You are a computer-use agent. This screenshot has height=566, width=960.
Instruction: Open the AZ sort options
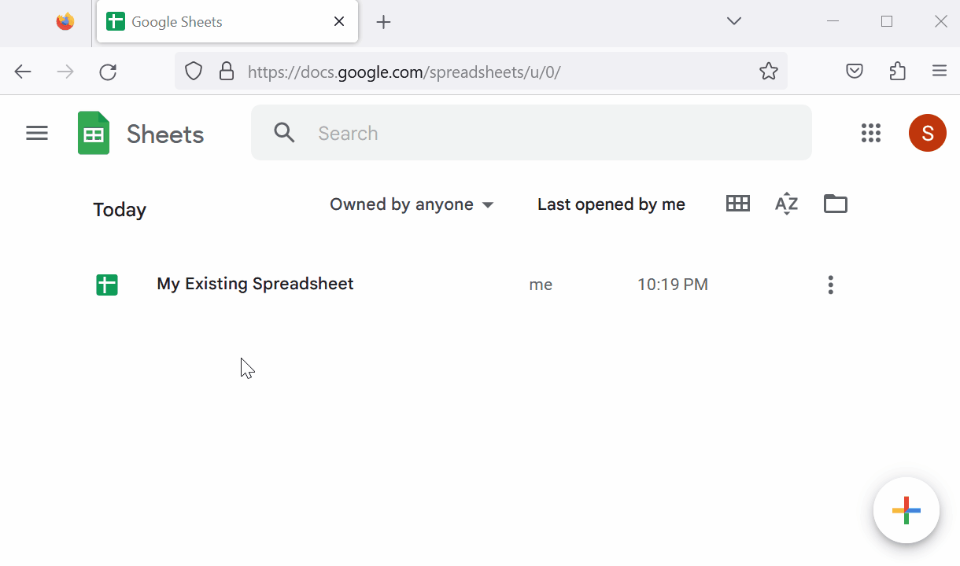pyautogui.click(x=786, y=204)
